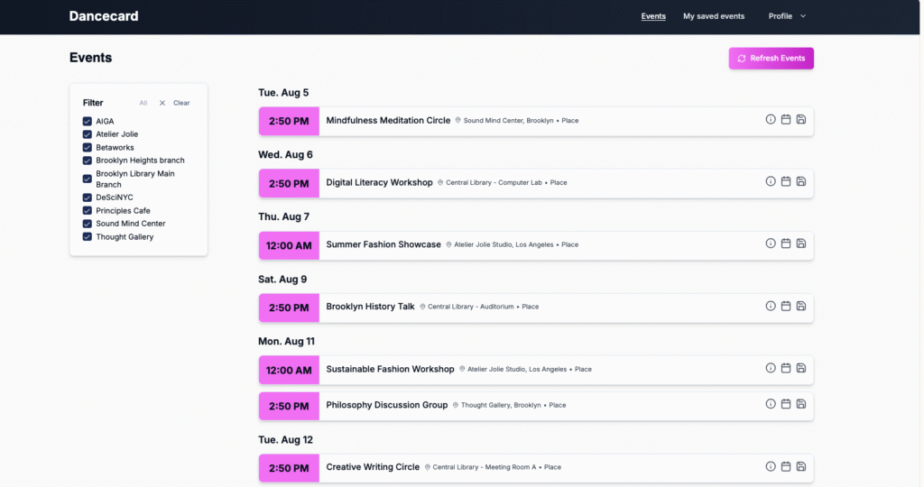
Task: Toggle the Betaworks filter checkbox
Action: pos(88,147)
